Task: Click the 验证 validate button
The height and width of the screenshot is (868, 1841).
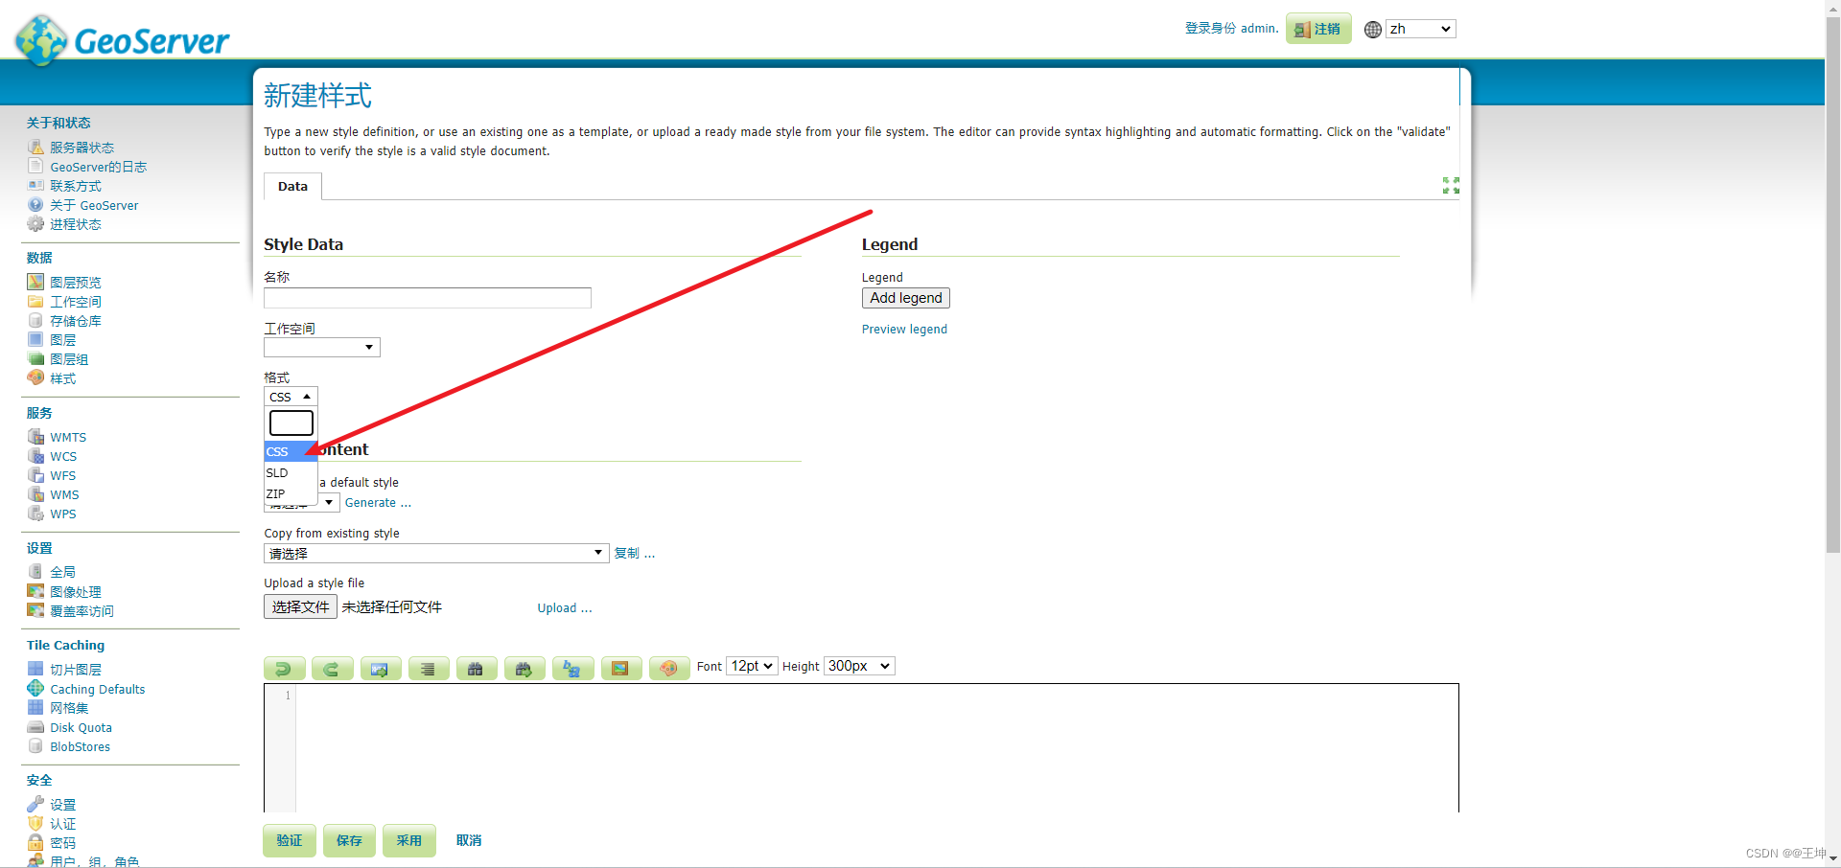Action: pyautogui.click(x=290, y=840)
